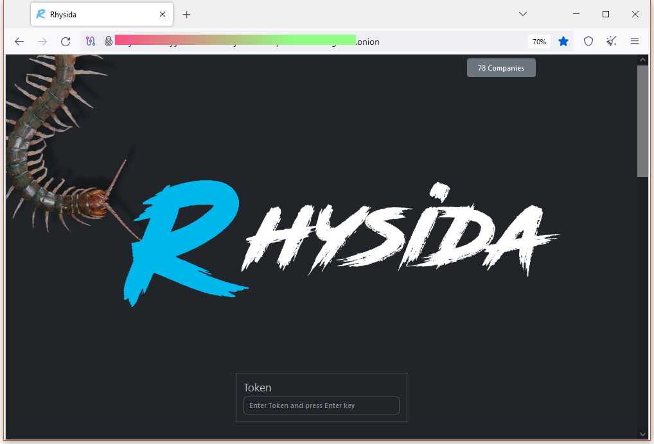Click the 78 Companies button

pos(501,67)
